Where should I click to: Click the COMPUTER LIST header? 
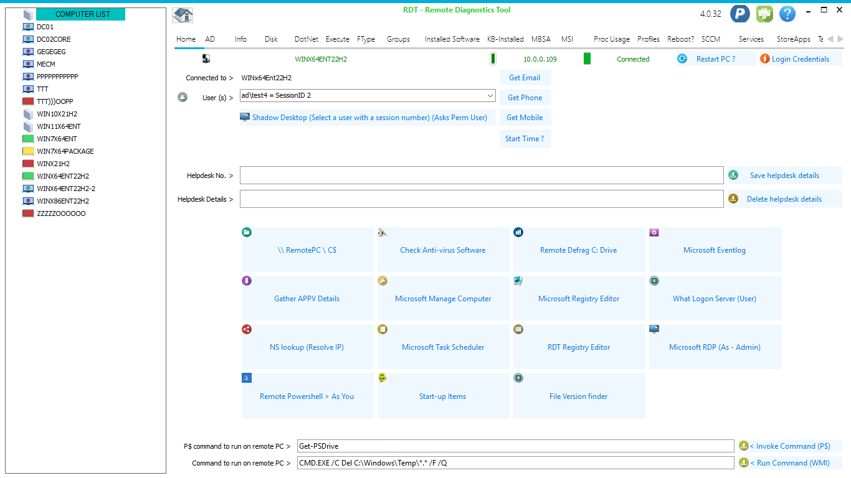click(81, 14)
